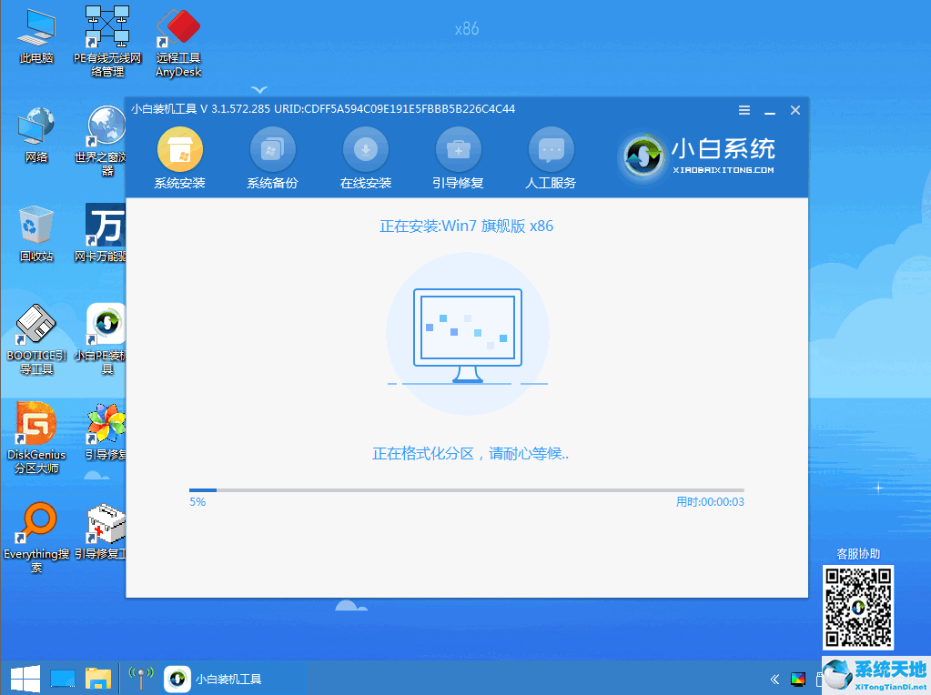The height and width of the screenshot is (695, 931).
Task: Expand hidden tray icons with the chevron
Action: click(774, 679)
